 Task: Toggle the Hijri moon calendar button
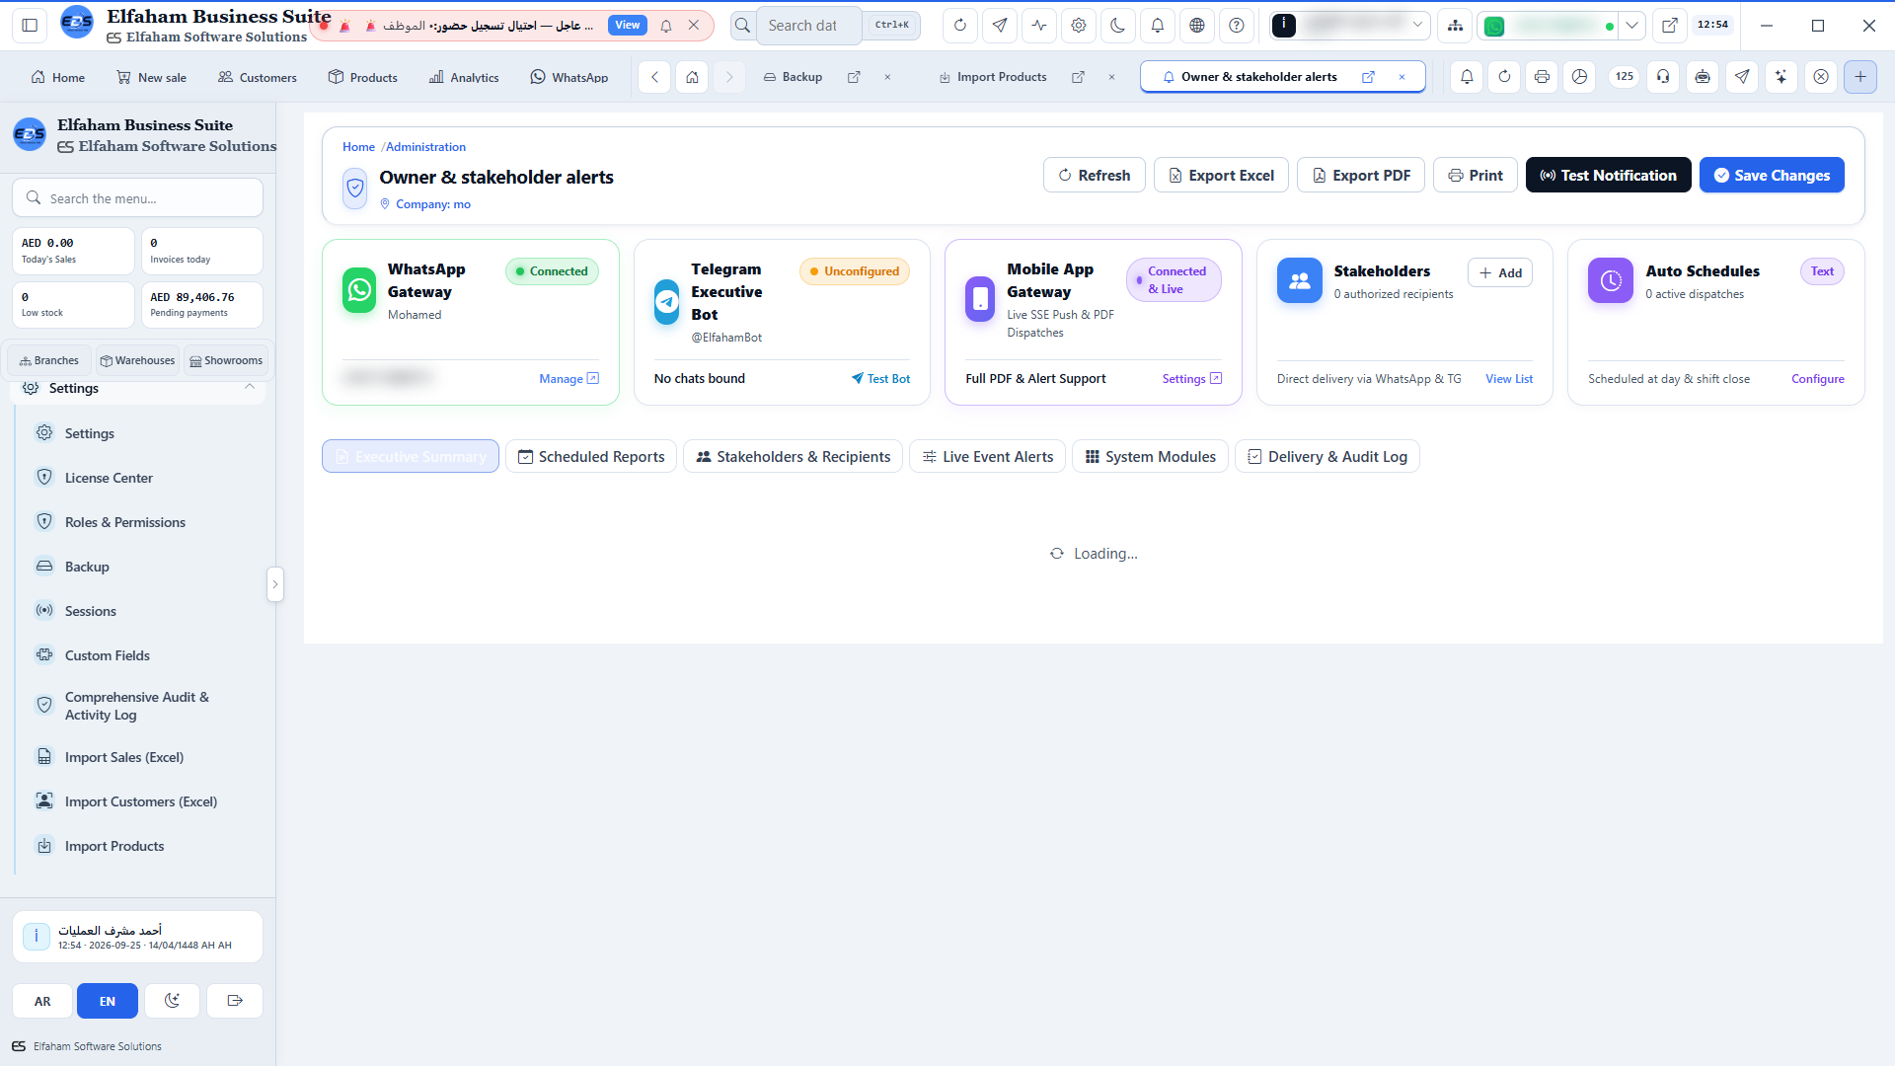coord(172,1001)
